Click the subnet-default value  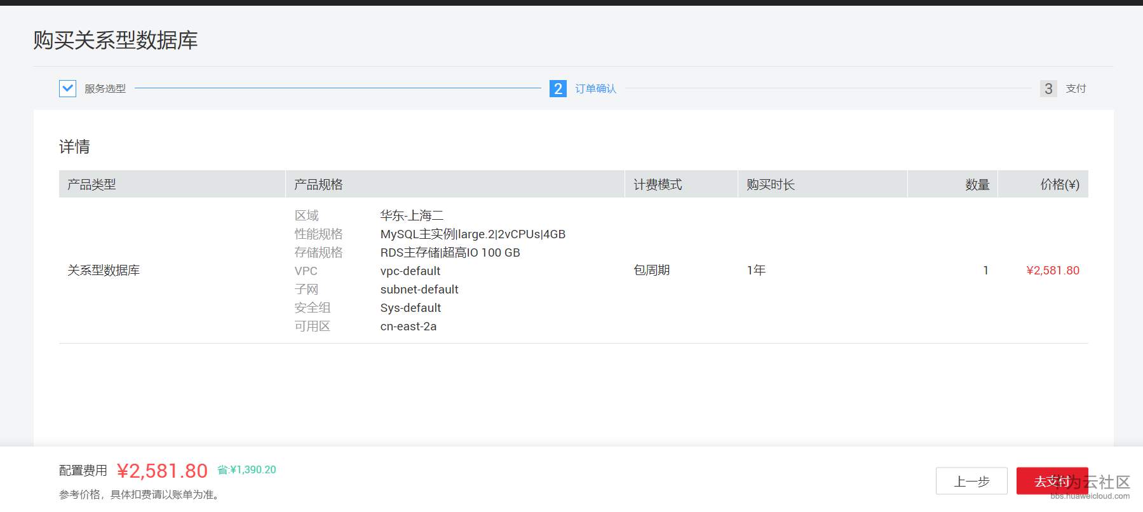[419, 289]
